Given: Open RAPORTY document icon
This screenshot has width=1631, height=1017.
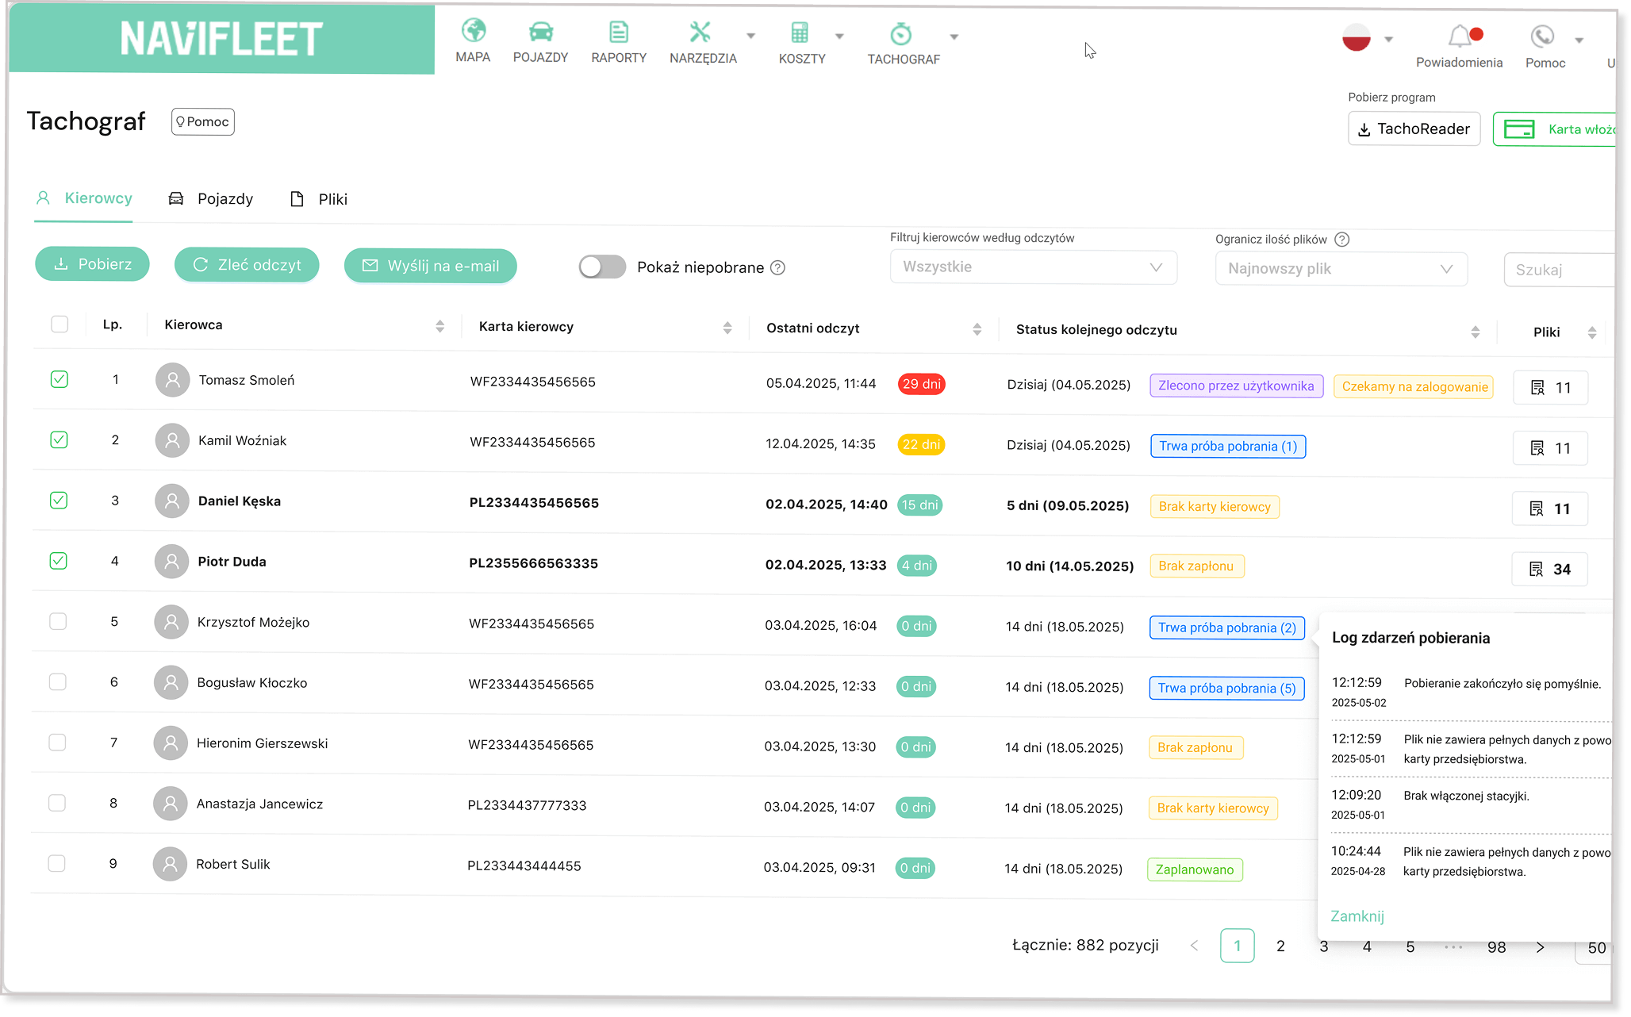Looking at the screenshot, I should [x=619, y=33].
